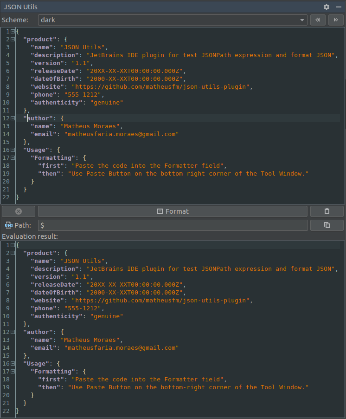Viewport: 346px width, 419px height.
Task: Collapse the "Formatting" block in the evaluation result
Action: coord(13,372)
